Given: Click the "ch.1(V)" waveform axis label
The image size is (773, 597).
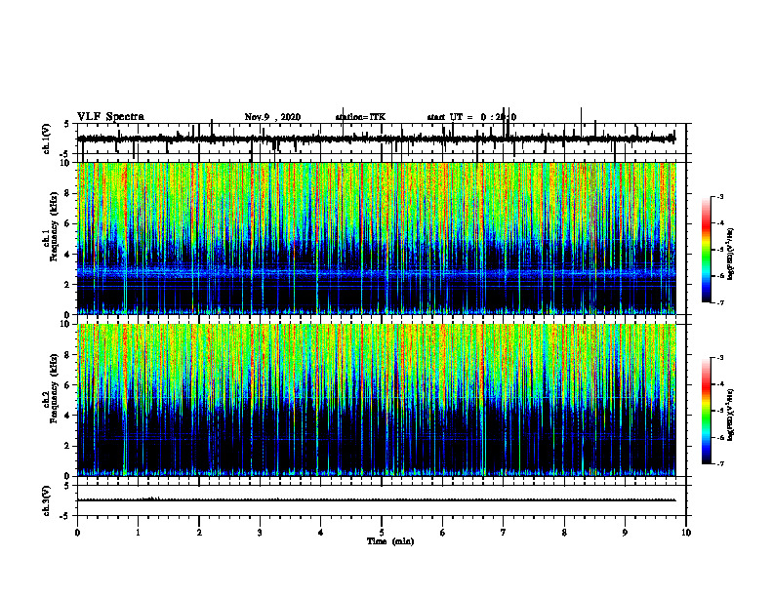Looking at the screenshot, I should pos(47,139).
